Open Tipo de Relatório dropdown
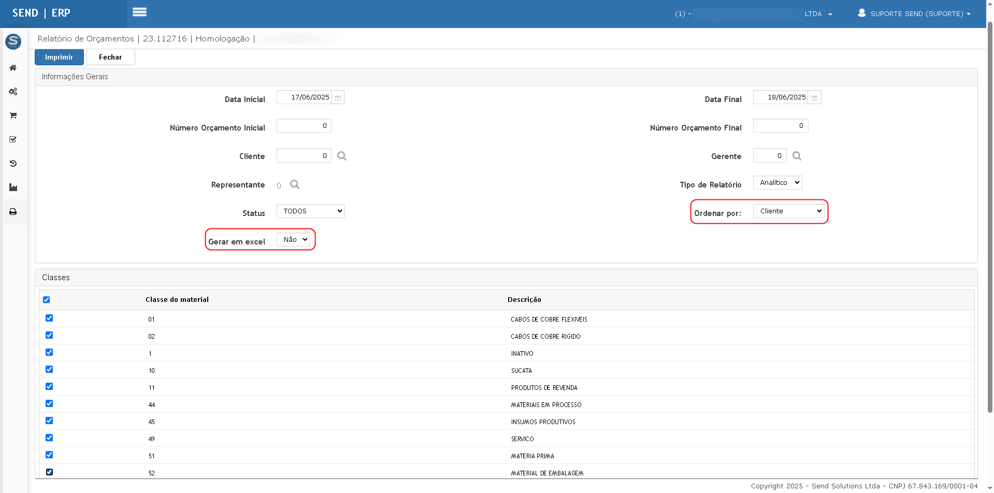The width and height of the screenshot is (994, 493). (x=777, y=182)
